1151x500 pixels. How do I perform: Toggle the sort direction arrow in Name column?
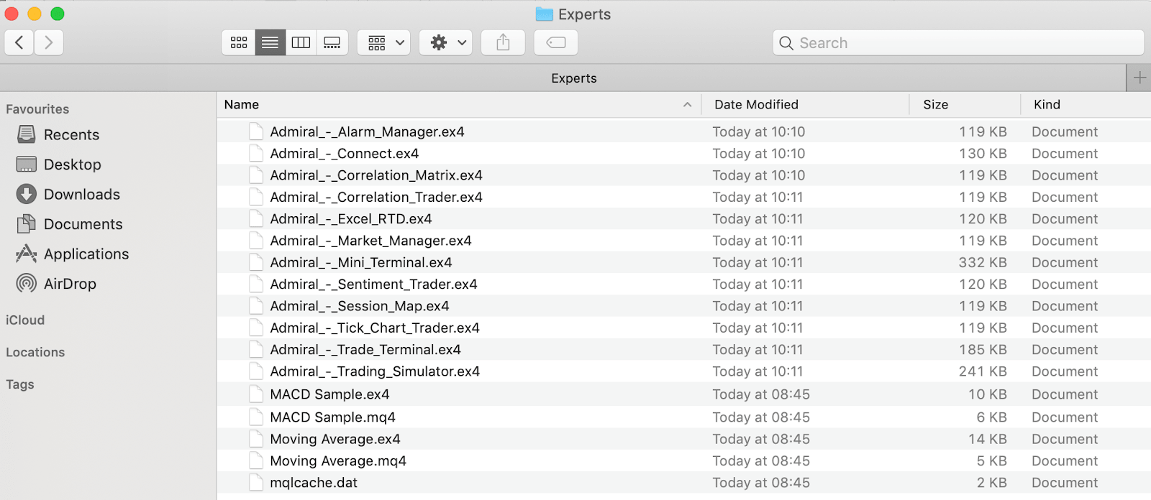[x=688, y=105]
